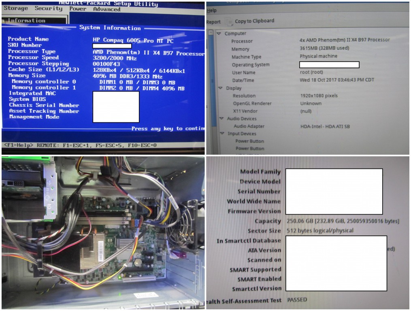Click the "Management Mode" label

(34, 117)
